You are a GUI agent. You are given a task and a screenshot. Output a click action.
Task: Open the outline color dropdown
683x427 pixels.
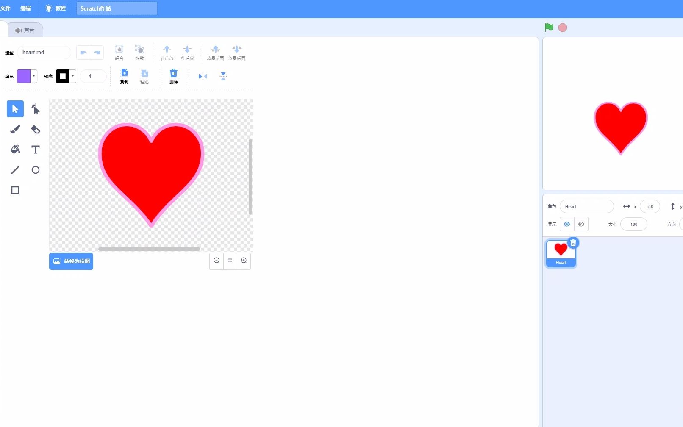[73, 76]
